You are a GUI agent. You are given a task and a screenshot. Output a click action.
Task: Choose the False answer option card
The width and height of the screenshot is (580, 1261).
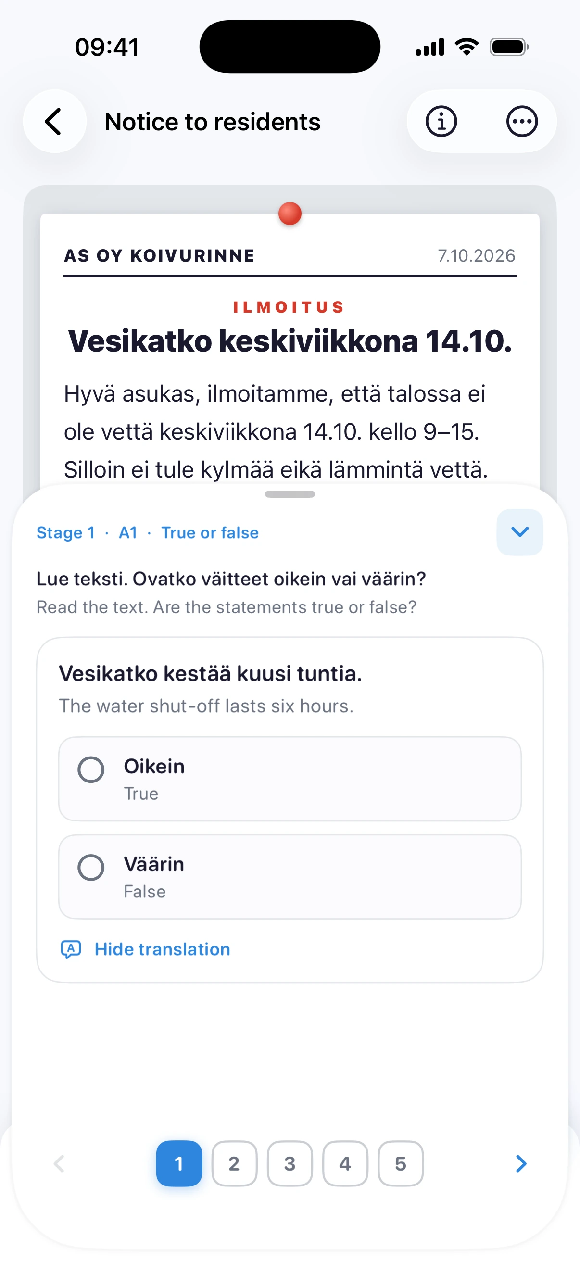click(290, 877)
